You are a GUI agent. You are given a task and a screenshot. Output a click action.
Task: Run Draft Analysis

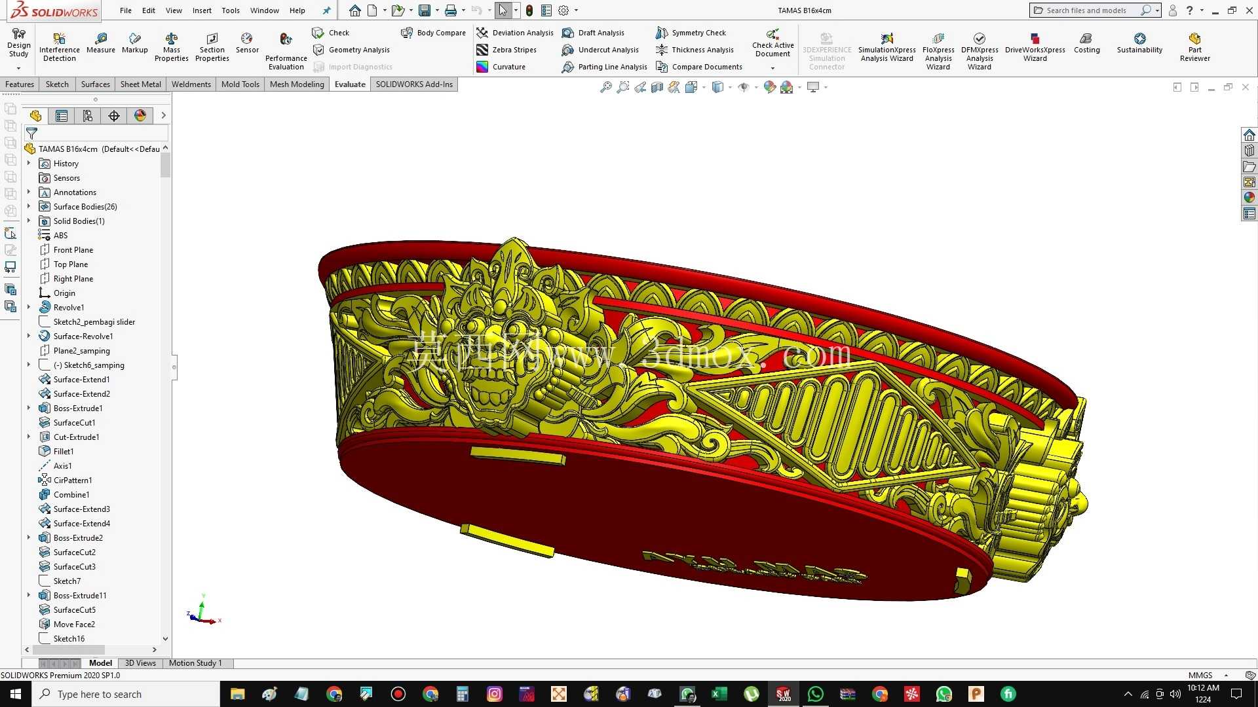pos(593,33)
